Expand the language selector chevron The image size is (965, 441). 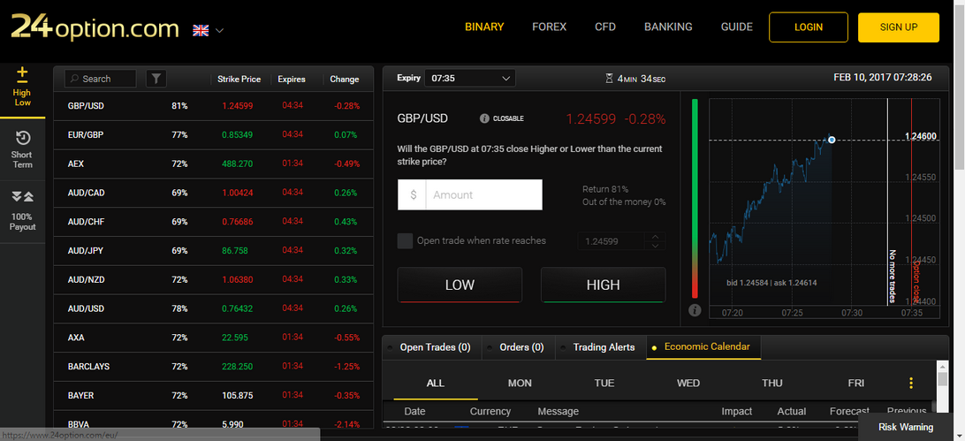point(219,30)
